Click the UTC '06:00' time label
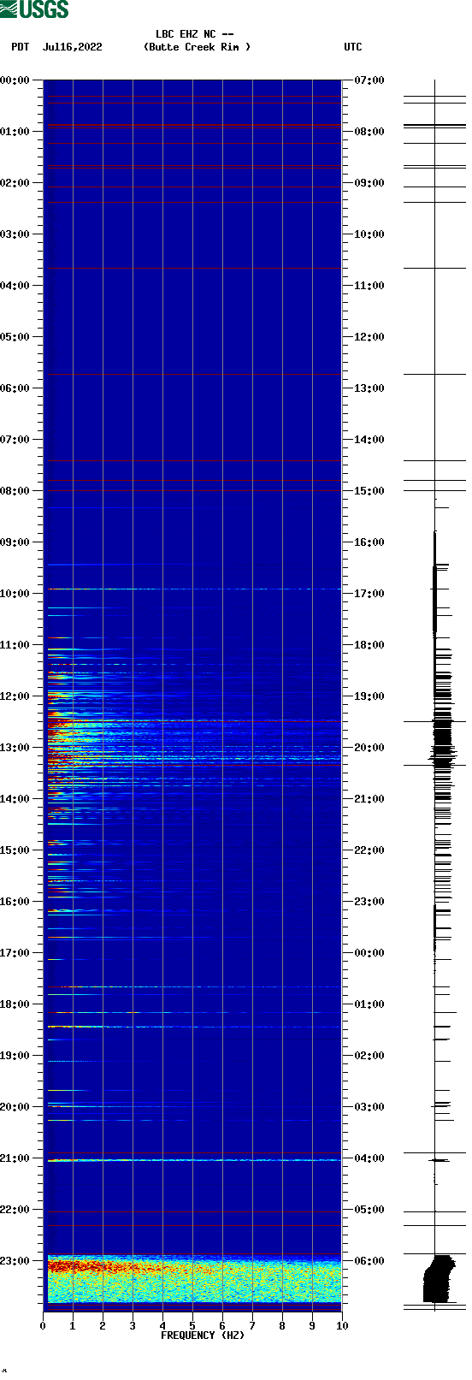The image size is (472, 1380). [369, 1261]
